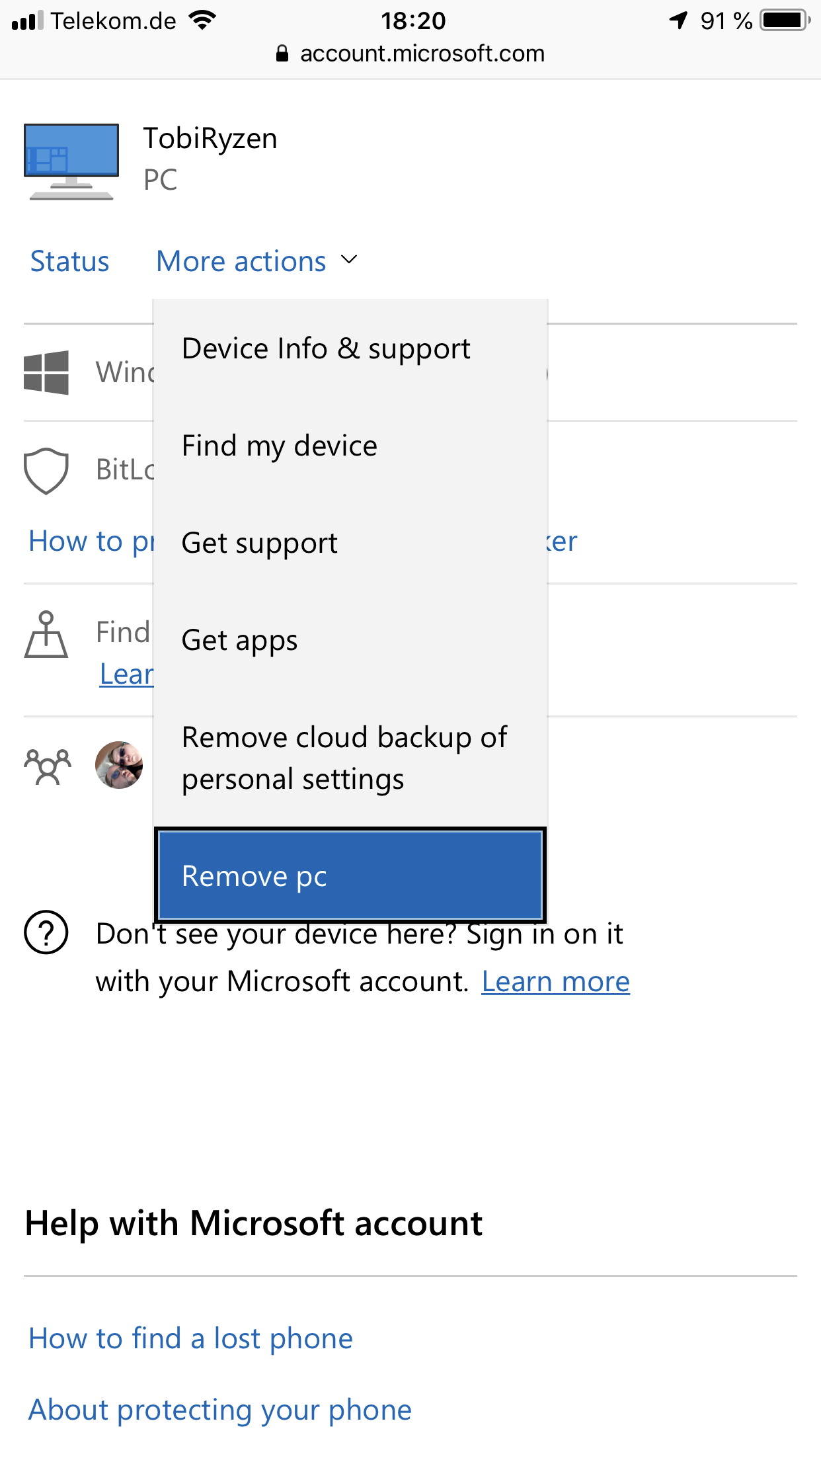Screen dimensions: 821x1460
Task: Tap the battery icon in status bar
Action: pyautogui.click(x=784, y=20)
